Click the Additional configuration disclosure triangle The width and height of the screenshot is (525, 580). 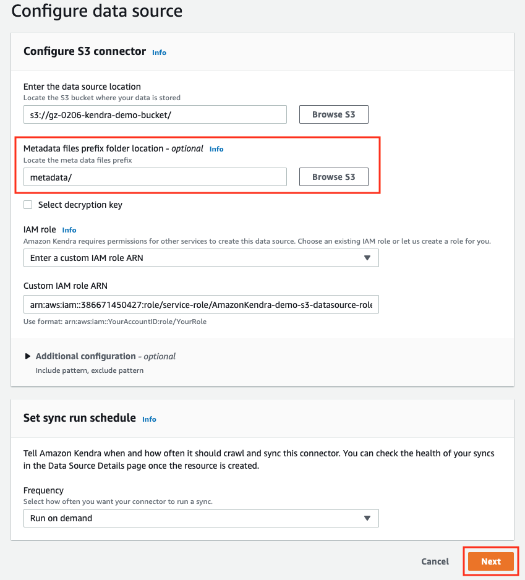[28, 356]
